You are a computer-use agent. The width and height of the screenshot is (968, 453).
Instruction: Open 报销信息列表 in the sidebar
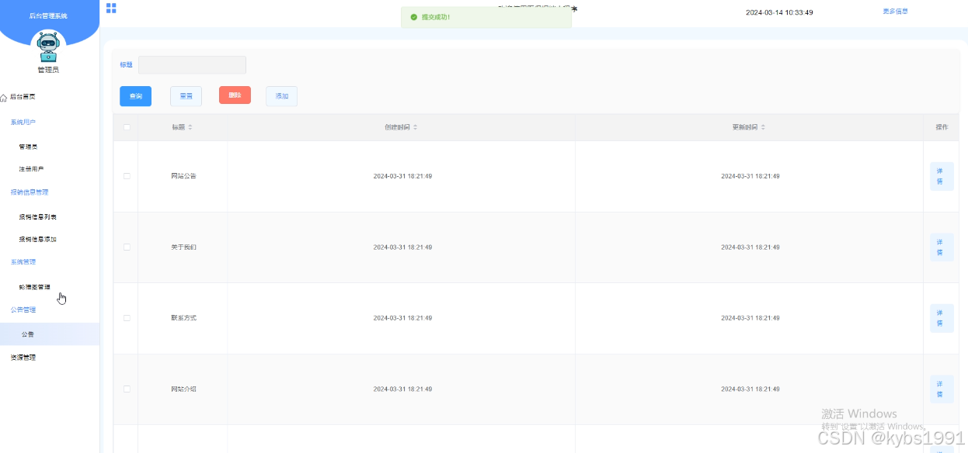point(37,217)
